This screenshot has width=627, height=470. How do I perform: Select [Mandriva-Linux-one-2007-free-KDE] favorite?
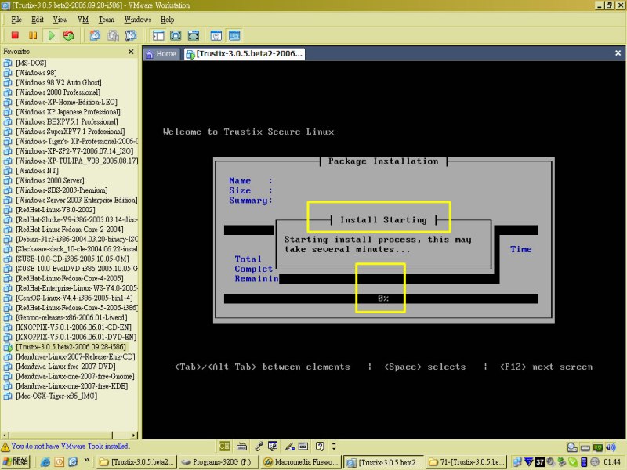pyautogui.click(x=71, y=385)
